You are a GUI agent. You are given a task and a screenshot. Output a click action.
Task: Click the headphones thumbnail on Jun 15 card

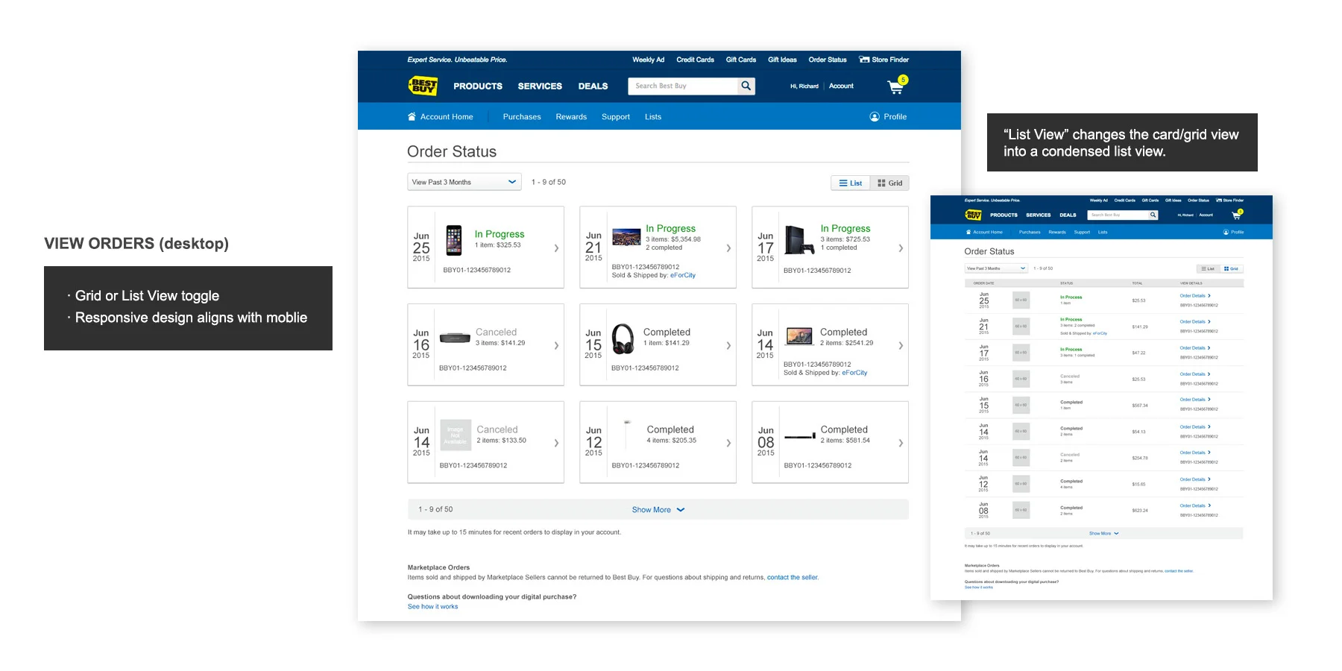click(x=623, y=338)
